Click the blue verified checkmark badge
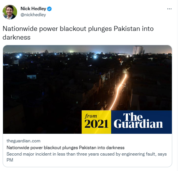Viewport: 179px width, 171px height. click(x=50, y=9)
